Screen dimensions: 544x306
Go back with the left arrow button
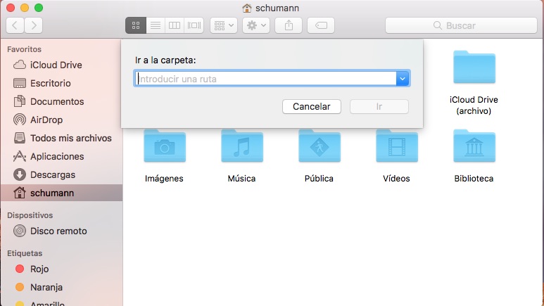click(15, 25)
